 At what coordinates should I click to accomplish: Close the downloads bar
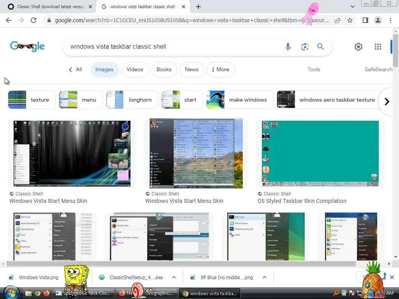(x=392, y=277)
